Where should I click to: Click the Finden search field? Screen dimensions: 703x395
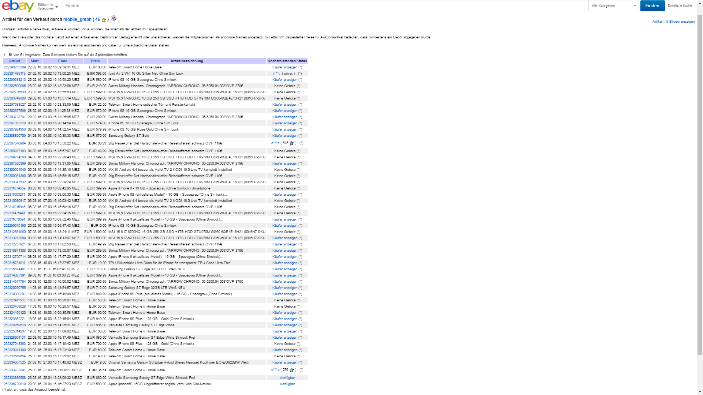pos(326,6)
